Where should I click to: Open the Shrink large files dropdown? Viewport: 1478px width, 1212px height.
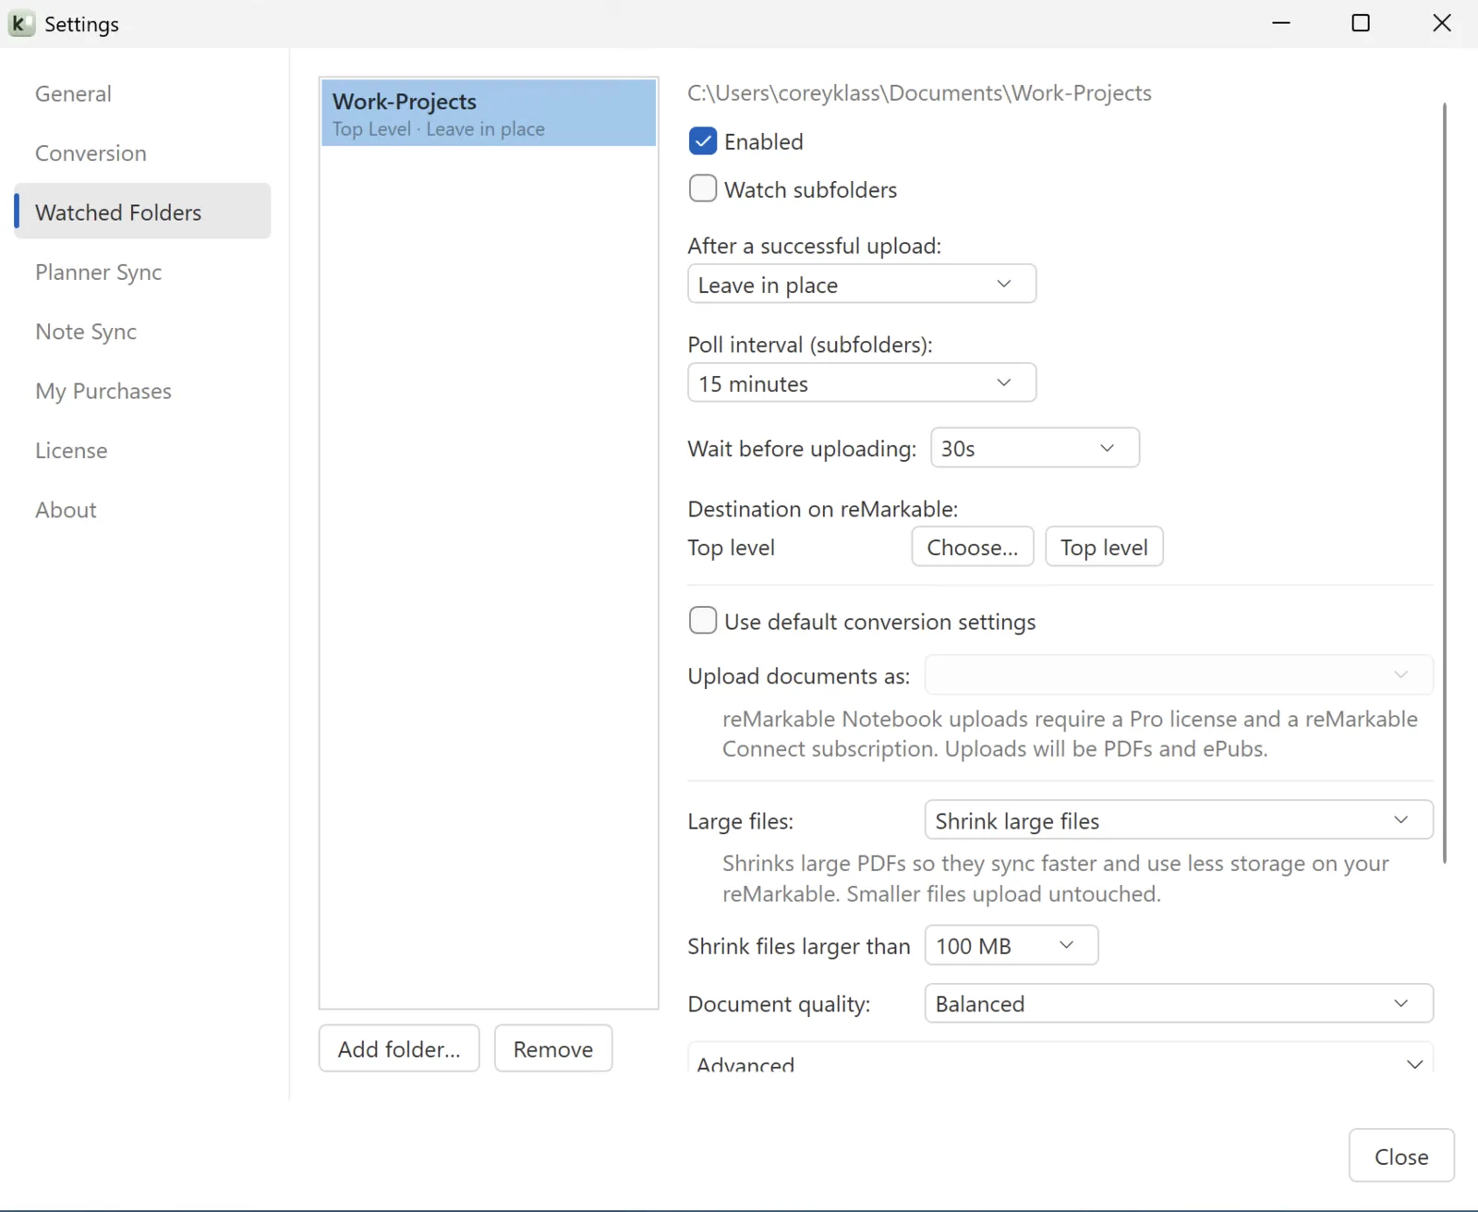(x=1179, y=820)
